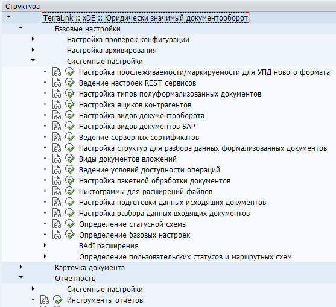
Task: Expand Определение пользовательских статусов и маршрутных схем
Action: (45, 256)
